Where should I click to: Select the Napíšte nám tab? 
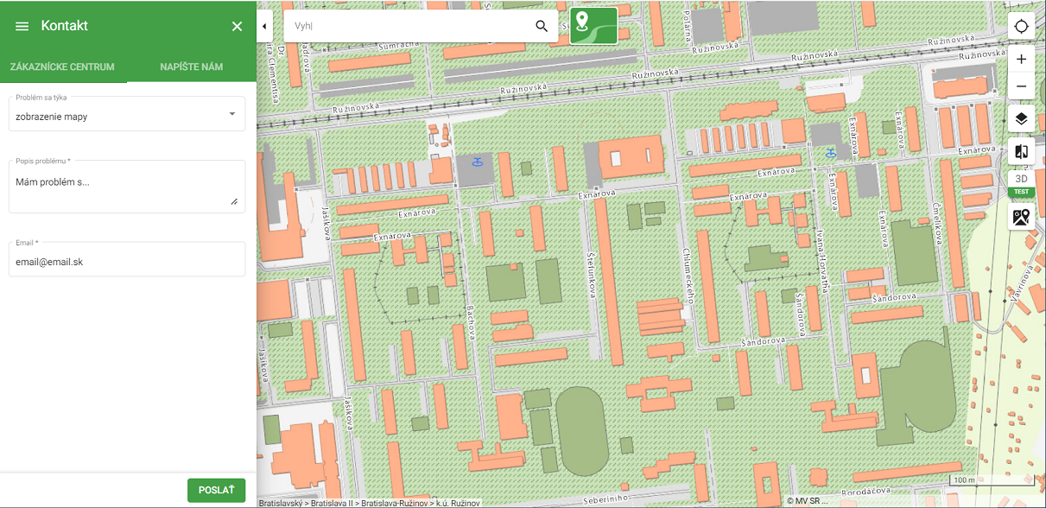click(x=192, y=67)
